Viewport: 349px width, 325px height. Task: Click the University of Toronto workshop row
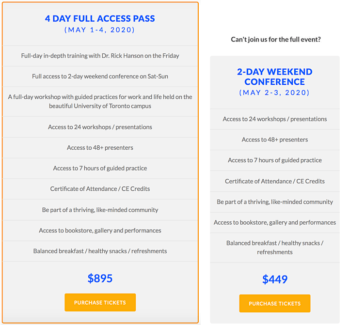pyautogui.click(x=100, y=102)
